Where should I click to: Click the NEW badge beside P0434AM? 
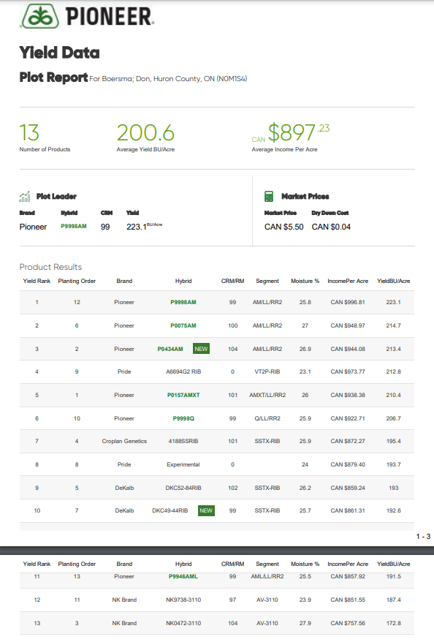pos(201,349)
